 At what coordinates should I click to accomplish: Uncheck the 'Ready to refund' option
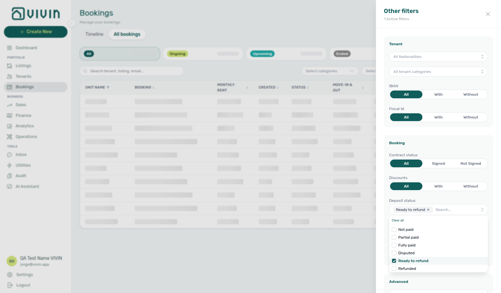394,261
